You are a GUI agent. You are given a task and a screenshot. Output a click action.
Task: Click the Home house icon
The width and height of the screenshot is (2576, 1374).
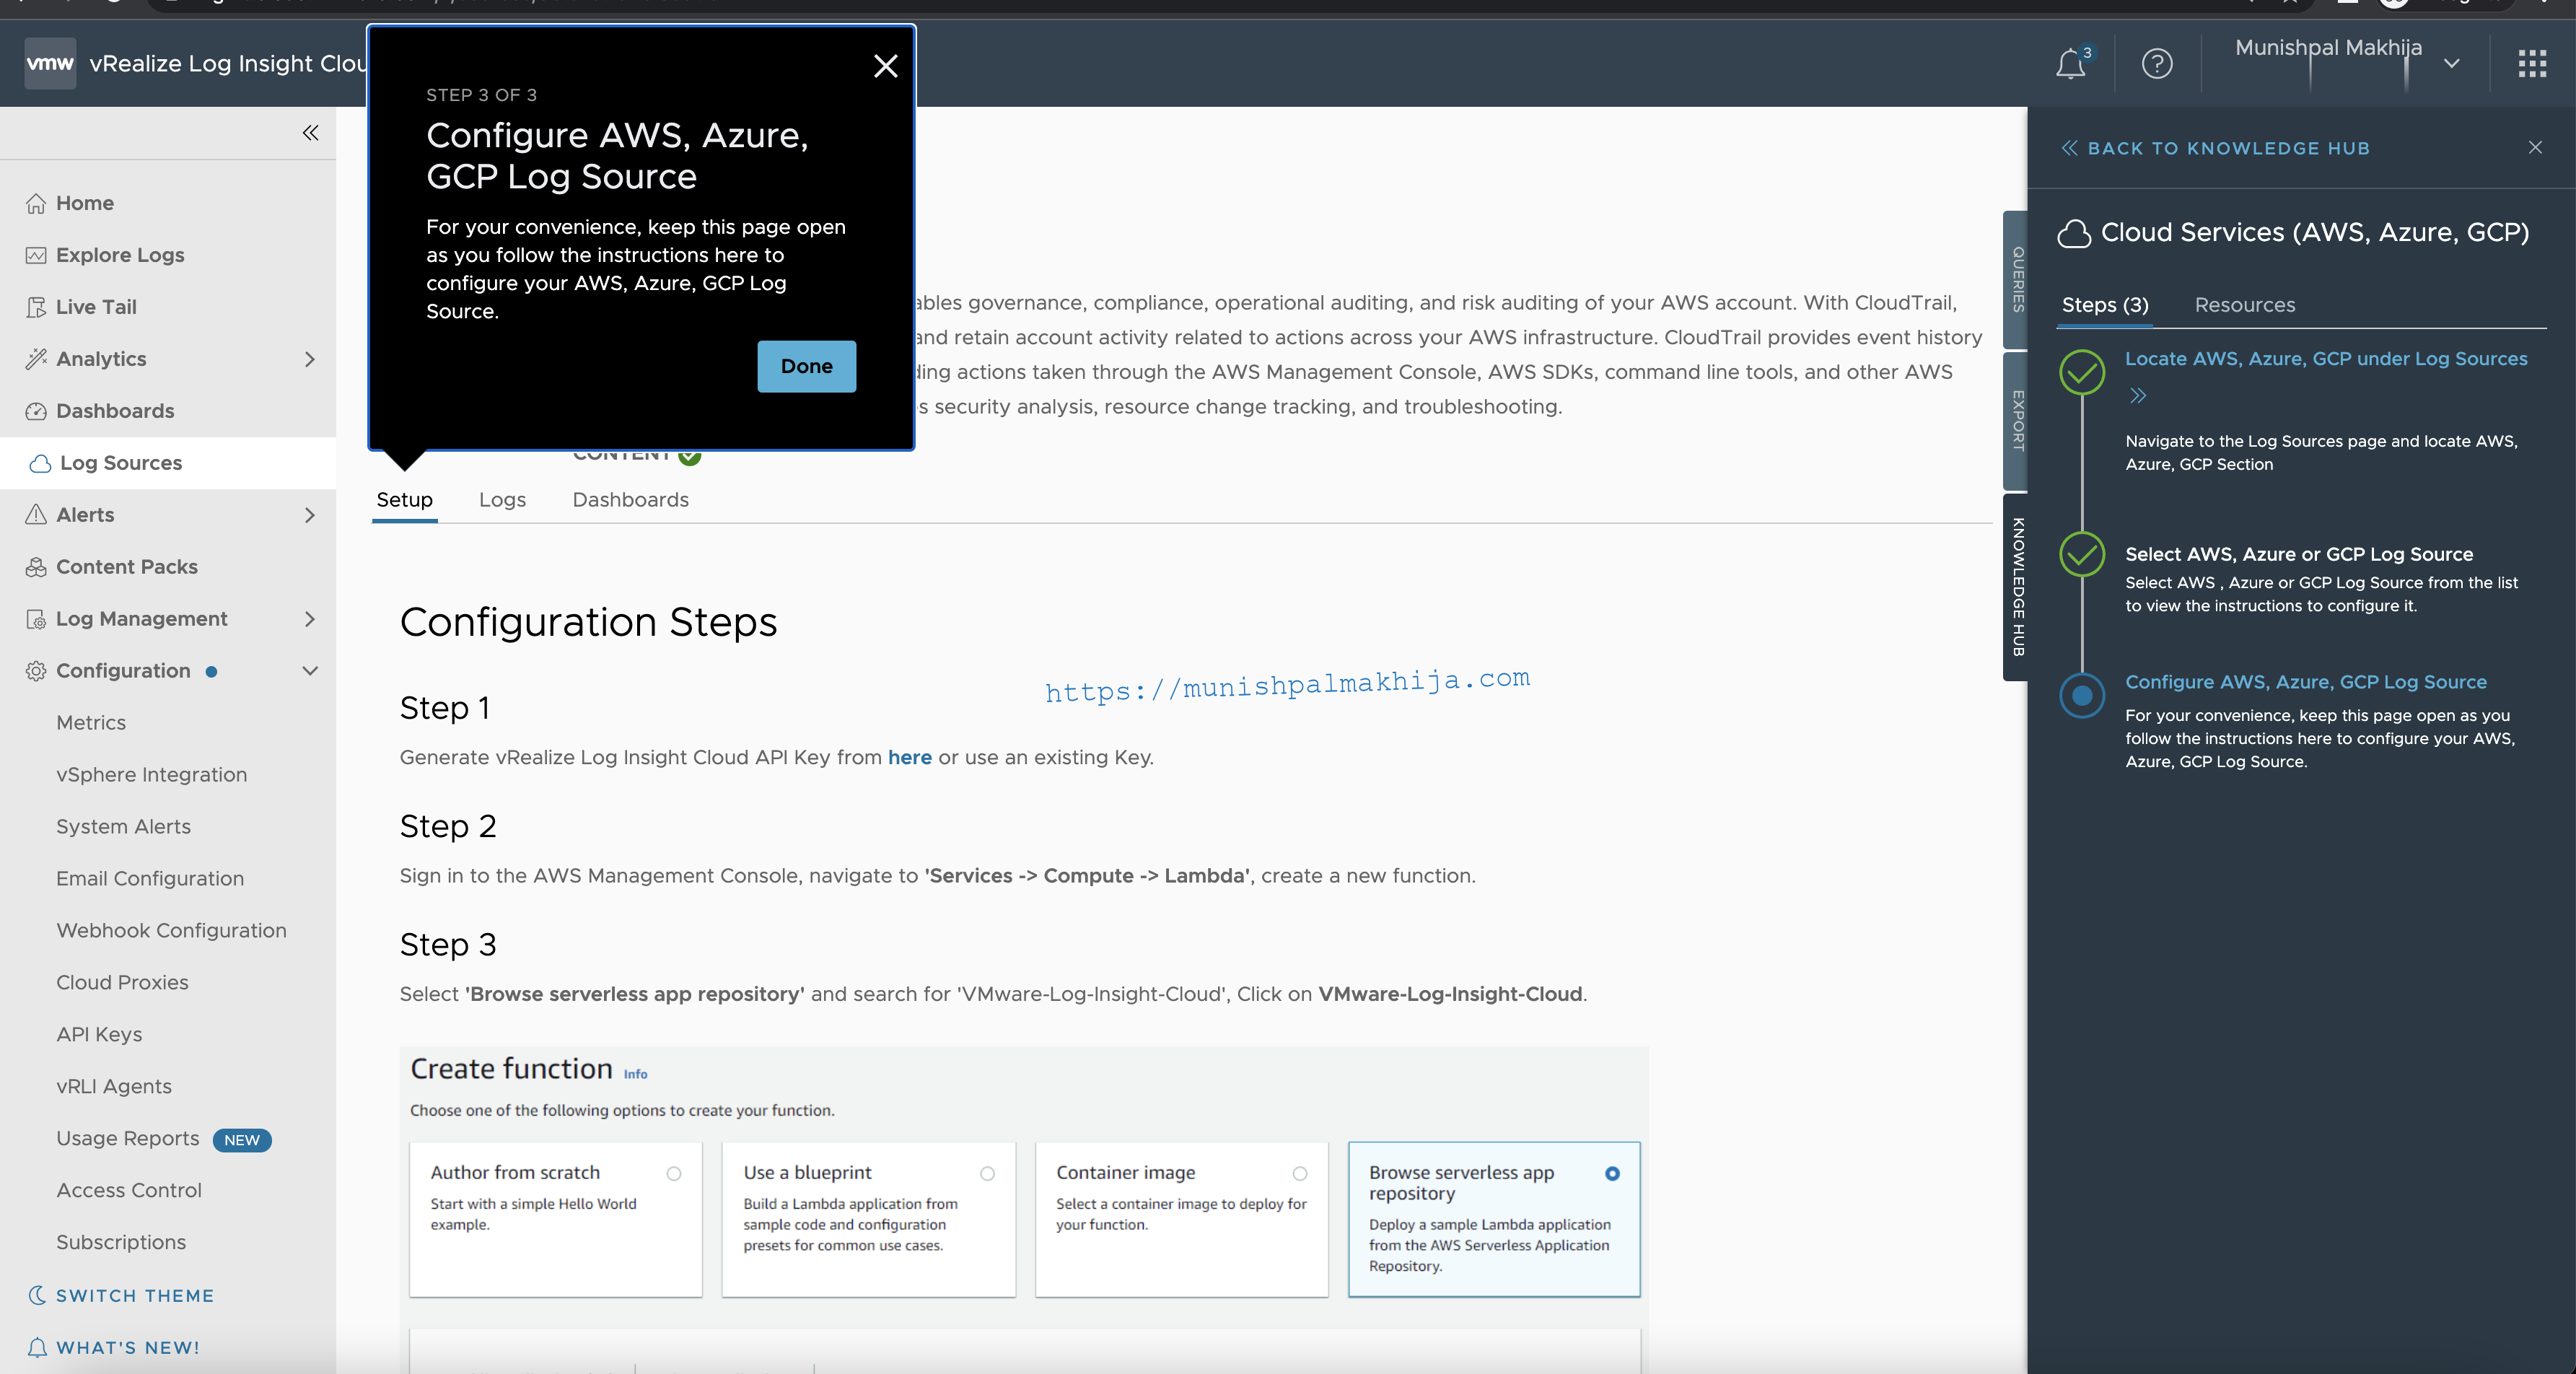pyautogui.click(x=36, y=203)
